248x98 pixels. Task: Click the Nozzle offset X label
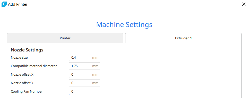coord(22,74)
